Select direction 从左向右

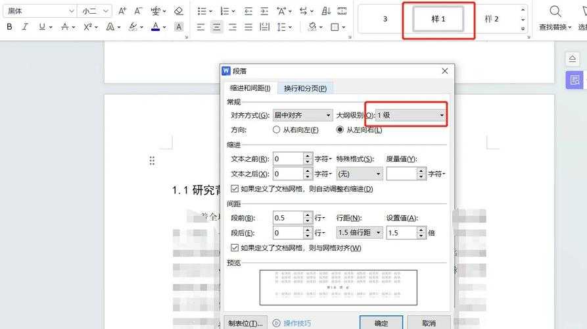point(360,130)
